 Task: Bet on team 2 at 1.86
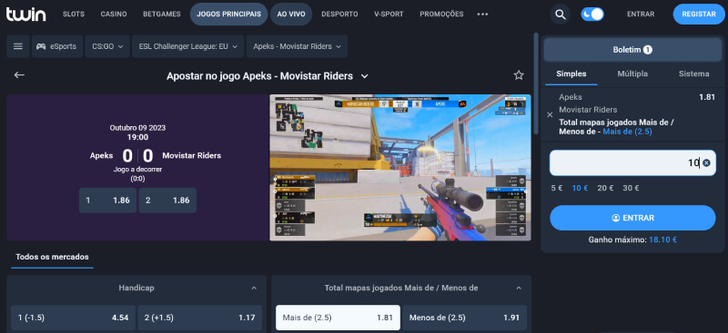[167, 201]
